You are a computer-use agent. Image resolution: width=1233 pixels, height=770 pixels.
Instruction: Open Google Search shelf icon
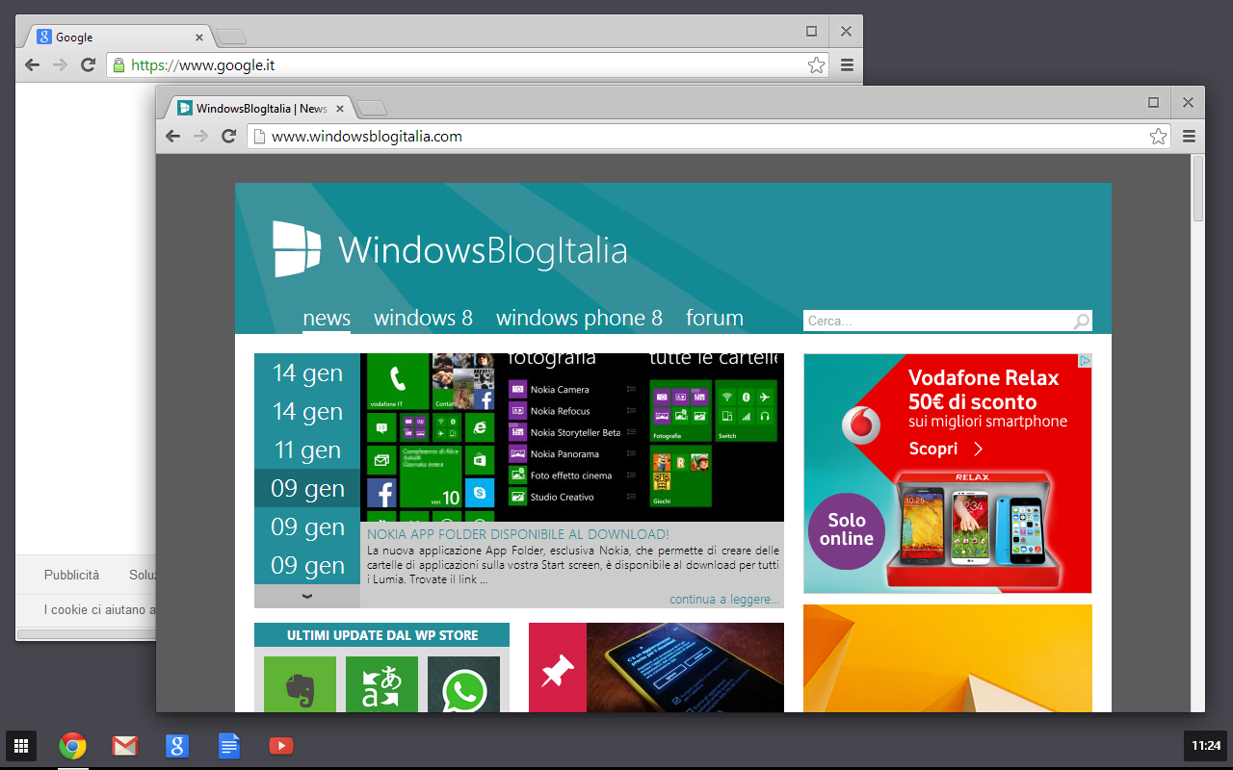tap(176, 745)
